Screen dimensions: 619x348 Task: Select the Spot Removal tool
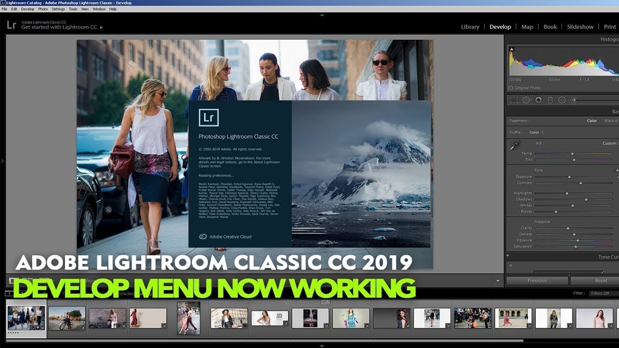(527, 100)
